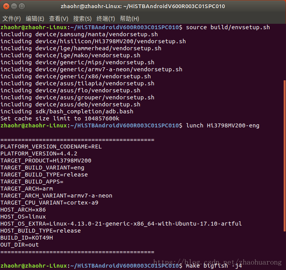Click the TARGET_ARCH=arm line

click(x=26, y=189)
